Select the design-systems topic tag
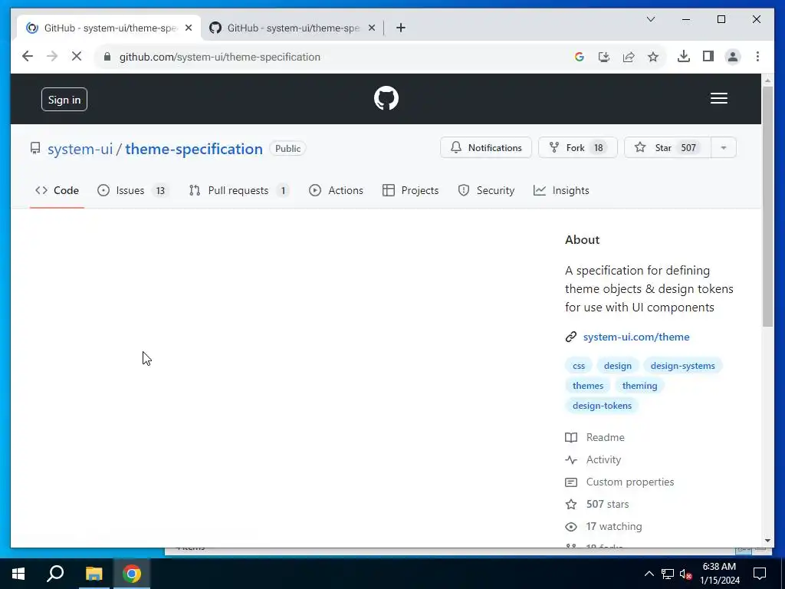The image size is (785, 589). pos(682,366)
